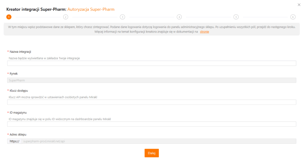
Task: Open the documentation 'stronie' link
Action: coord(204,32)
